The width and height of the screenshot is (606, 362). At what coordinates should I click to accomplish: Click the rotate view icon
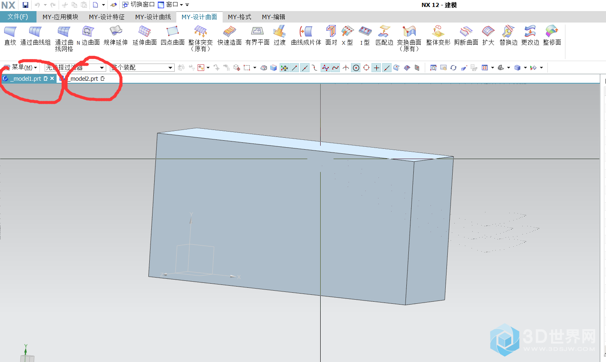[x=453, y=68]
